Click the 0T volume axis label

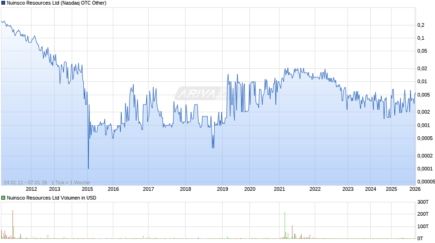pyautogui.click(x=420, y=238)
